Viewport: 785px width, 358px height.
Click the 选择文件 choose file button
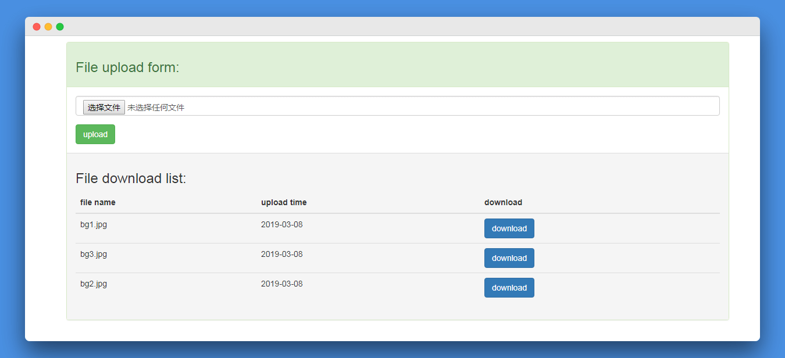pyautogui.click(x=104, y=108)
